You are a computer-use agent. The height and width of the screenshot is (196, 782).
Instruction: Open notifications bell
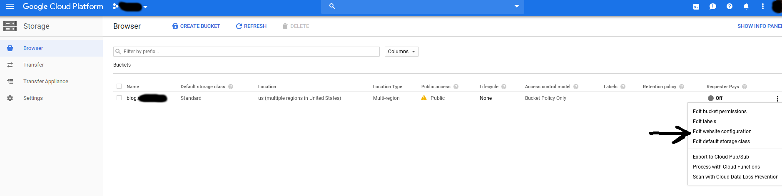[746, 7]
